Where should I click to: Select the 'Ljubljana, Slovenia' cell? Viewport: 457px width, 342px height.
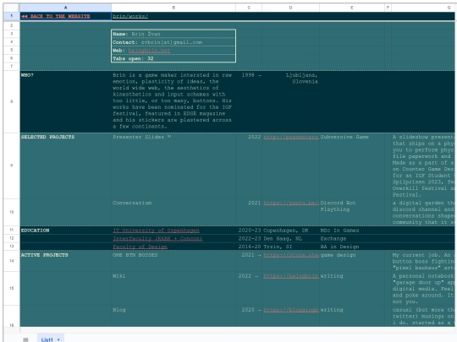[x=290, y=101]
